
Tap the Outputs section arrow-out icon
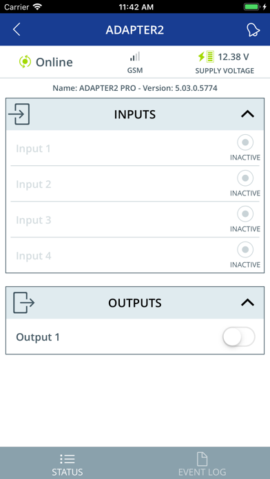[x=24, y=302]
